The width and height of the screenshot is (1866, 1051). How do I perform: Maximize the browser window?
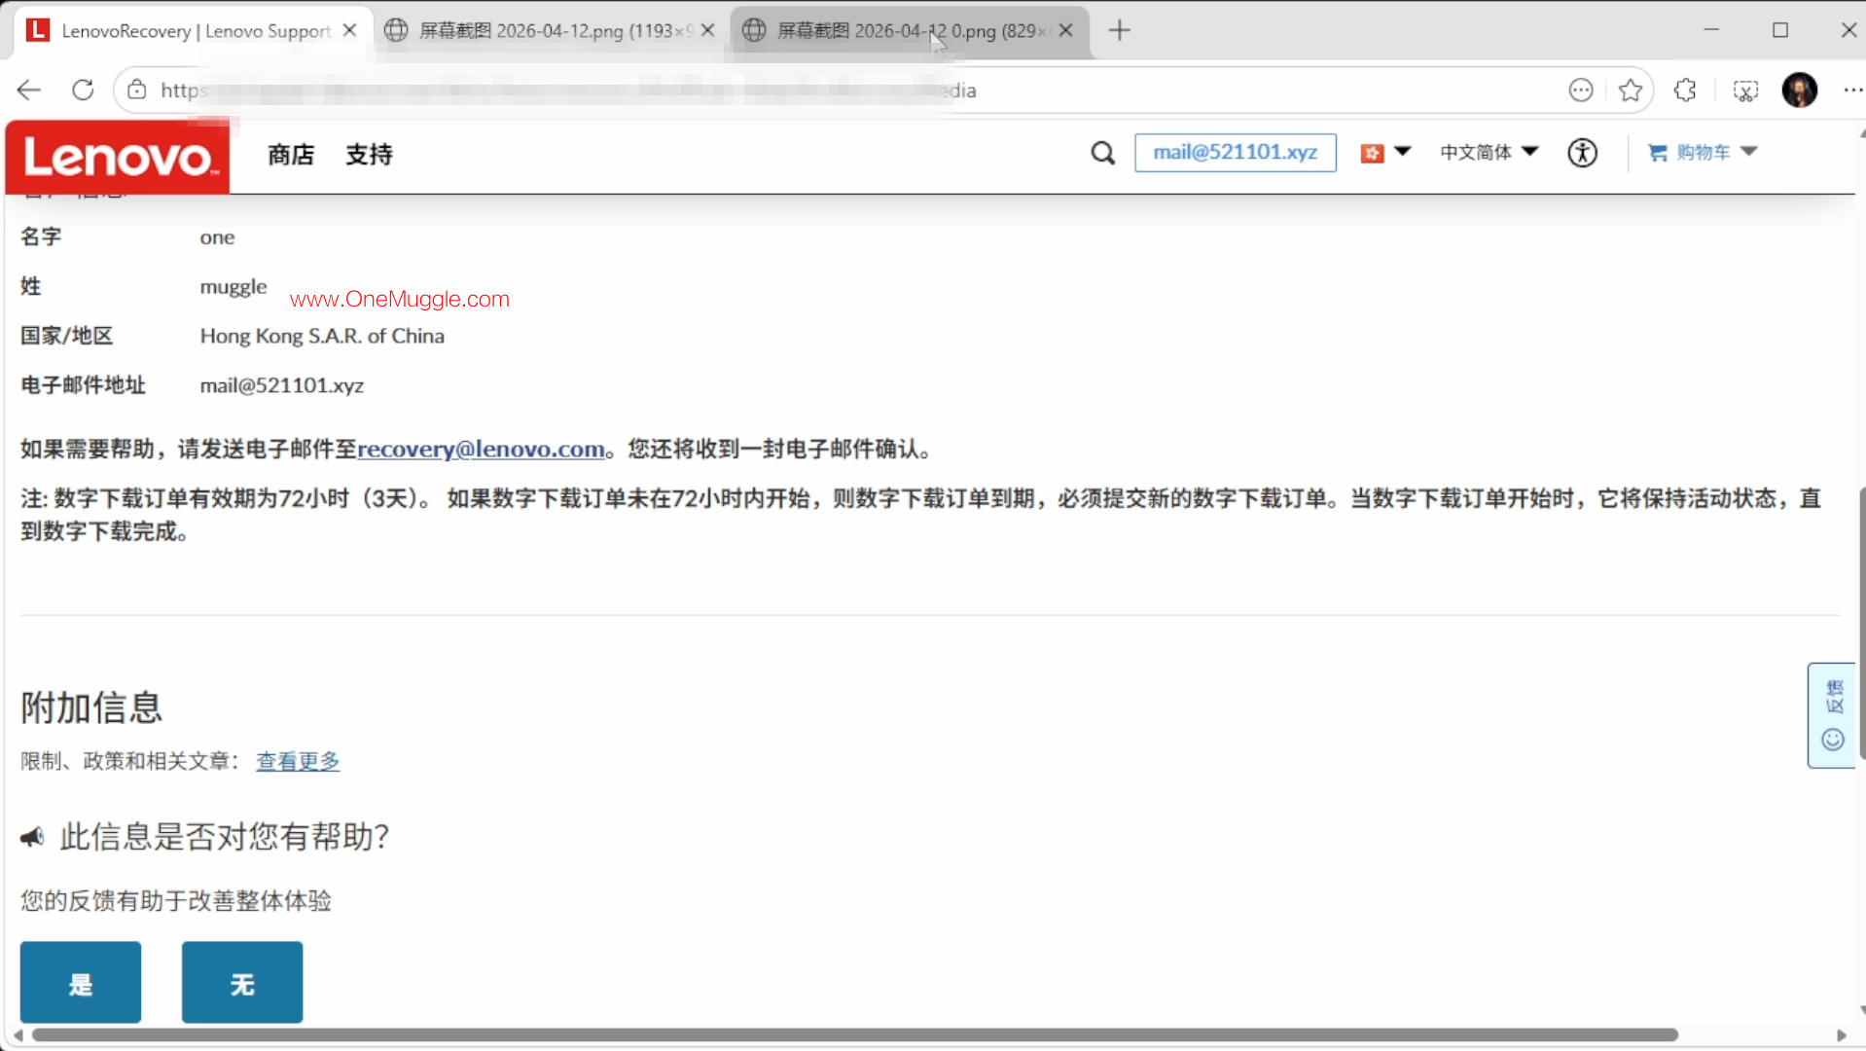pyautogui.click(x=1780, y=30)
